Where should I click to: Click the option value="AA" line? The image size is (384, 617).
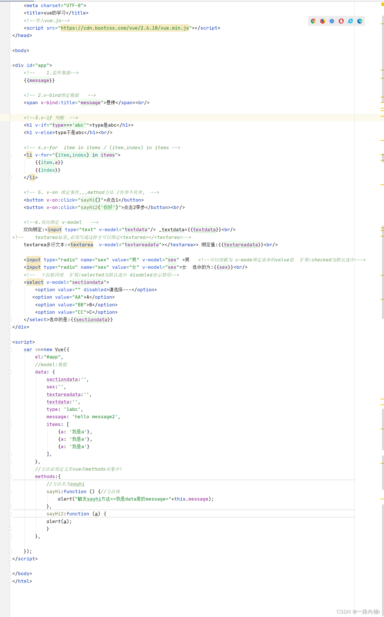(x=74, y=297)
